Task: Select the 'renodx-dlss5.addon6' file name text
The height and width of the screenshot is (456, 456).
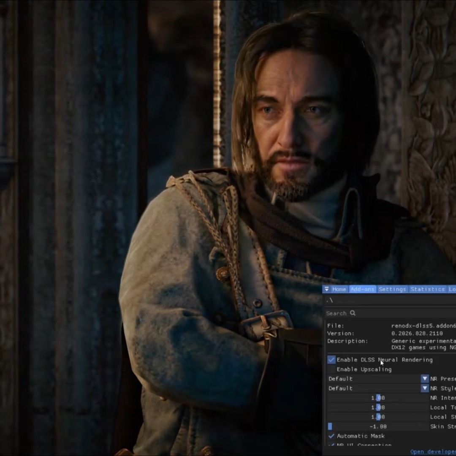Action: 423,326
